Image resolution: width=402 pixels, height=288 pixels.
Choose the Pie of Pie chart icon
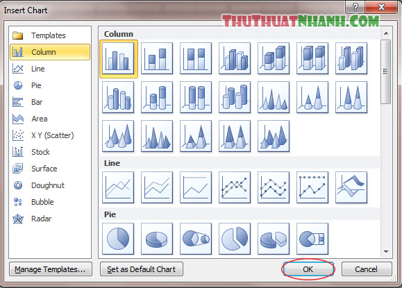click(x=196, y=239)
